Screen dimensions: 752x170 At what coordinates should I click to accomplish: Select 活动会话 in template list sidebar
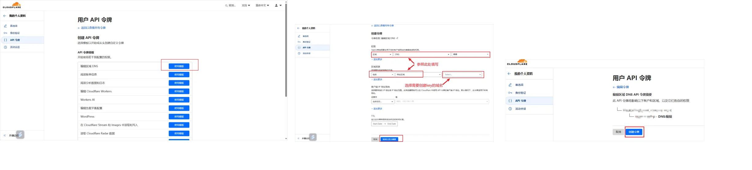point(15,47)
